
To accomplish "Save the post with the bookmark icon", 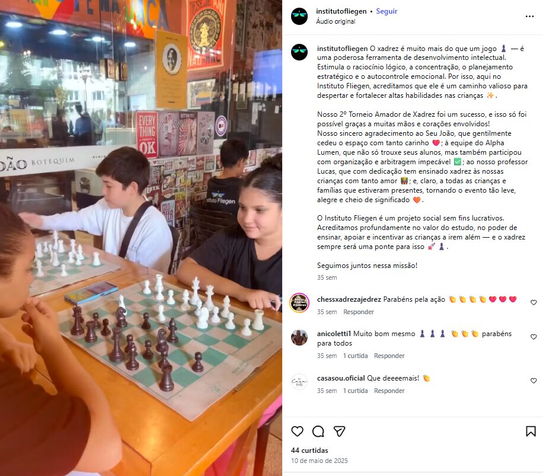I will click(x=531, y=432).
